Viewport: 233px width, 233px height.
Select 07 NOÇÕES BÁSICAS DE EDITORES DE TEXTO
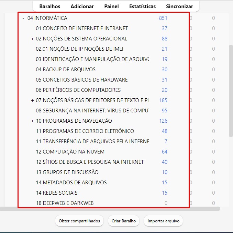(x=92, y=100)
